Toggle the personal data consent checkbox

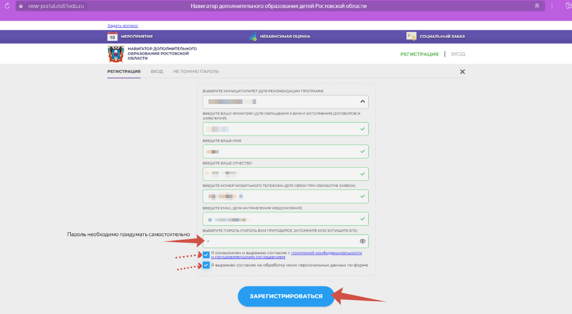(206, 265)
